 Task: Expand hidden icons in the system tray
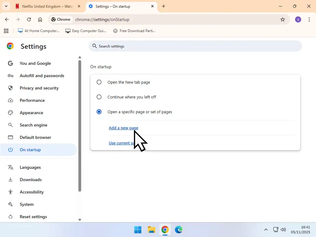pyautogui.click(x=266, y=230)
